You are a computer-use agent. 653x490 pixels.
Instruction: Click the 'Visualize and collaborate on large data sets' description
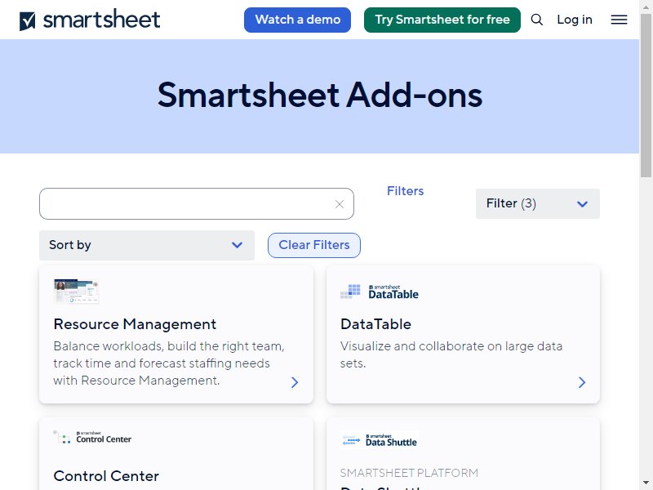click(x=451, y=354)
